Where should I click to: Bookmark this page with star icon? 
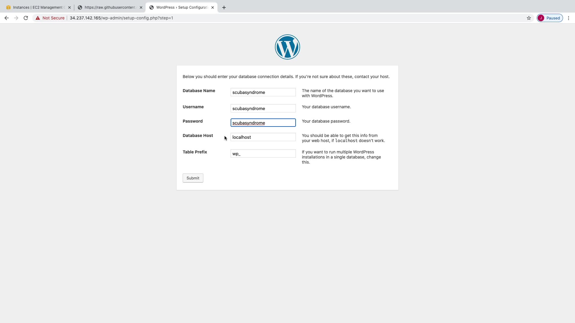click(529, 18)
